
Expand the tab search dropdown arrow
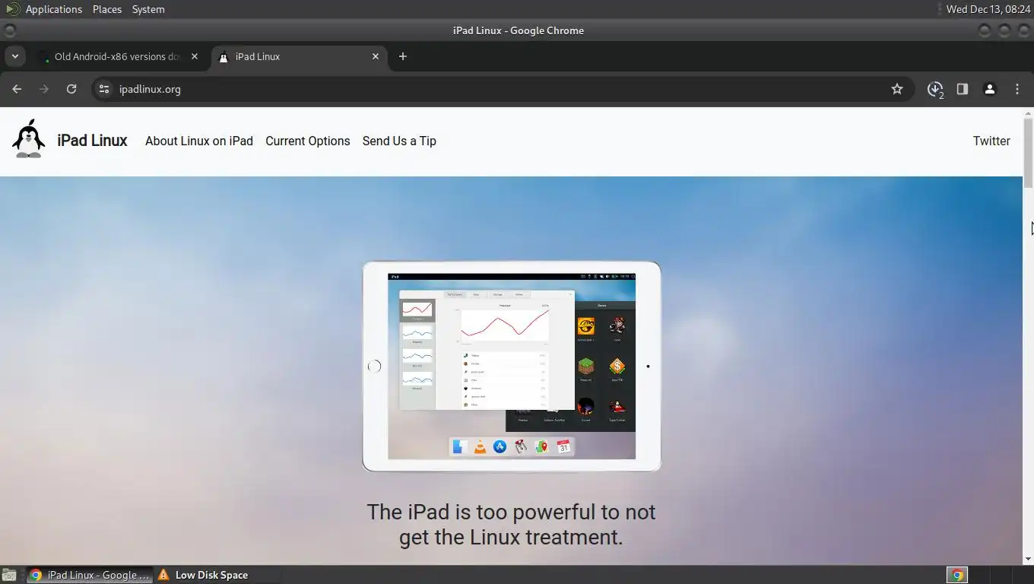[14, 56]
